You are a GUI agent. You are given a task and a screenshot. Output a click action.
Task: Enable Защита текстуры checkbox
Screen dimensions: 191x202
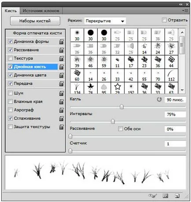click(x=10, y=127)
